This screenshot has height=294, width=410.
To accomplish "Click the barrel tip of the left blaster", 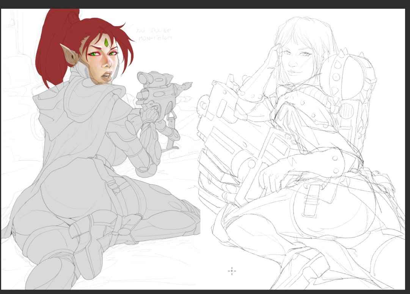I will click(188, 85).
